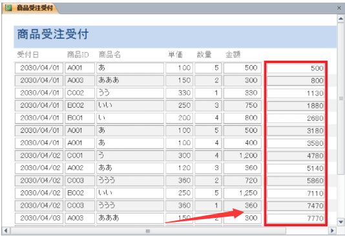Screen dimensions: 345x236
Task: Select running total field showing 7770
Action: (x=295, y=219)
